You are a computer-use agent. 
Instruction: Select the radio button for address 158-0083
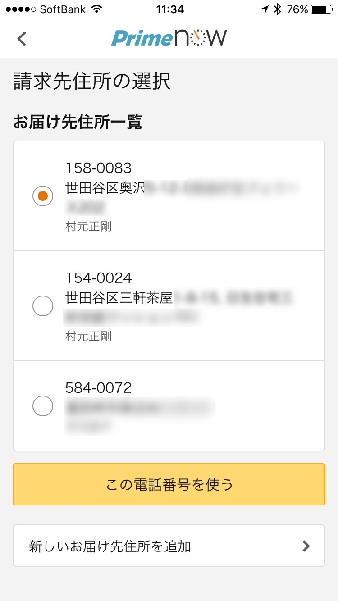tap(43, 196)
